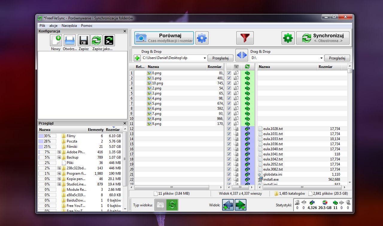383x226 pixels.
Task: Open the right folder D:\ dropdown
Action: point(321,58)
